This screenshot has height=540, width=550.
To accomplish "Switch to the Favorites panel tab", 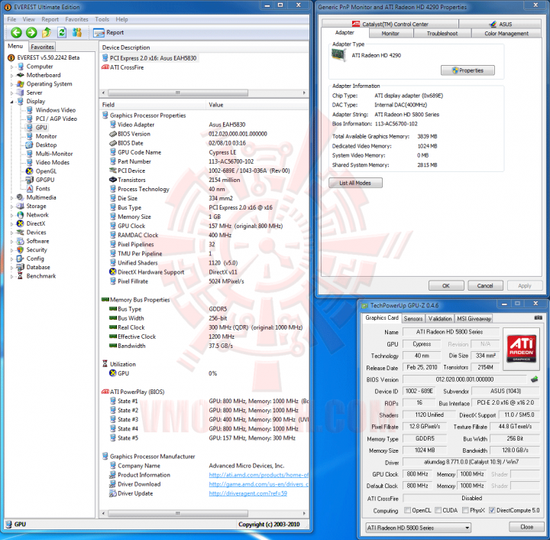I will click(x=42, y=47).
